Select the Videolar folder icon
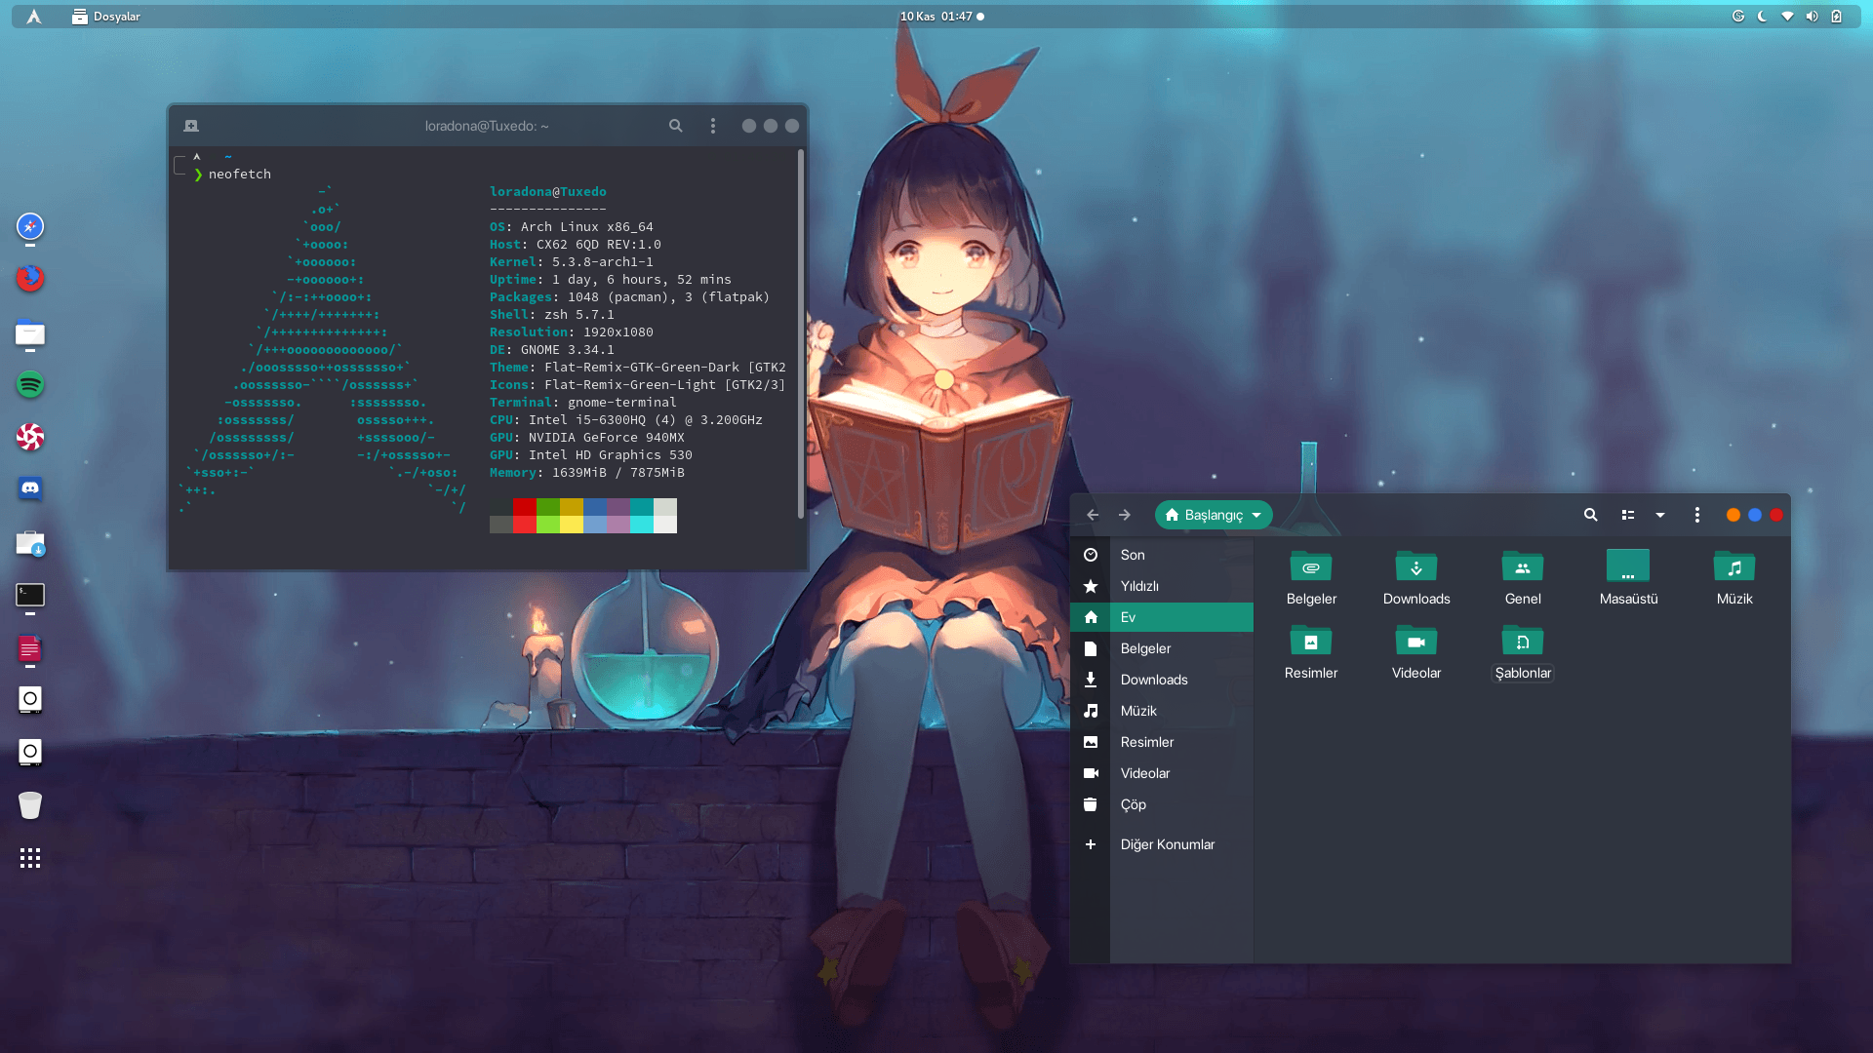The width and height of the screenshot is (1873, 1053). coord(1416,641)
